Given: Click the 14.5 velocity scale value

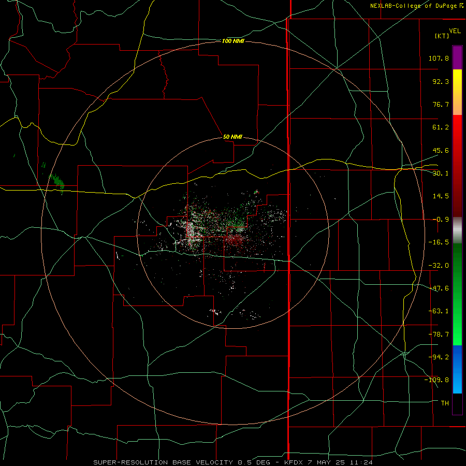Looking at the screenshot, I should point(441,196).
